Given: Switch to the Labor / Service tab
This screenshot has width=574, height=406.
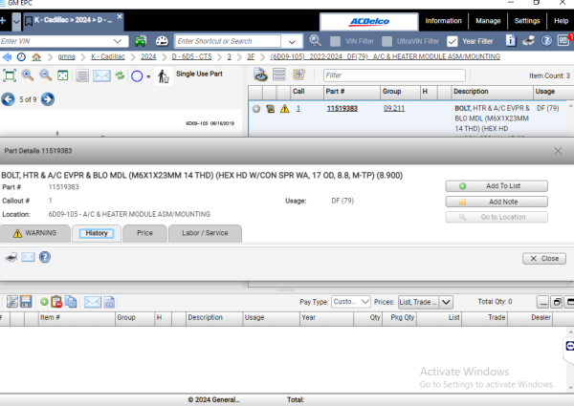Looking at the screenshot, I should 205,233.
